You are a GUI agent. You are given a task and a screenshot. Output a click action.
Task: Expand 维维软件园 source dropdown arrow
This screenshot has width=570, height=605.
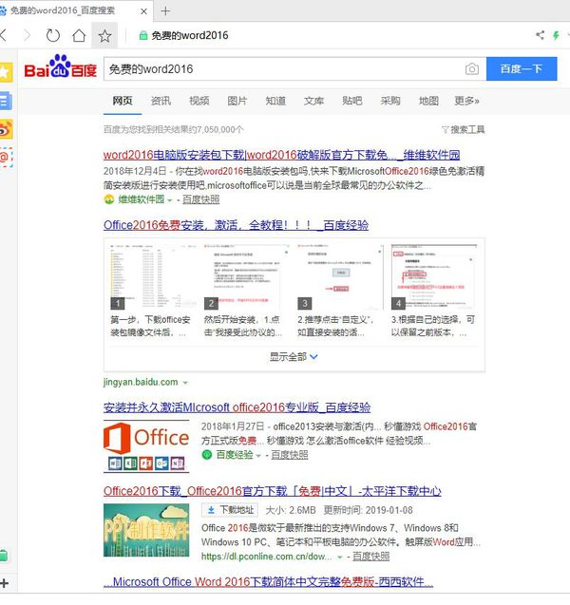coord(169,200)
